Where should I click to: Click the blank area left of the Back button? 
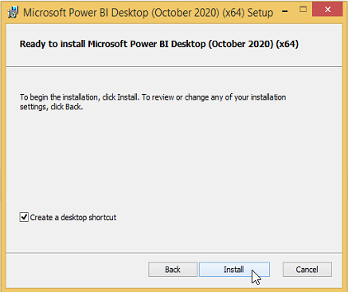click(x=77, y=270)
